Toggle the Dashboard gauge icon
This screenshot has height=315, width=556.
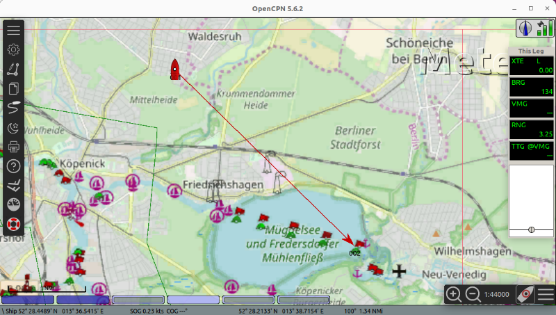[x=13, y=204]
